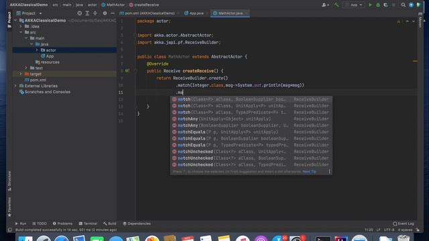The height and width of the screenshot is (241, 429).
Task: Click Next Tip link in completion popup
Action: coord(309,171)
